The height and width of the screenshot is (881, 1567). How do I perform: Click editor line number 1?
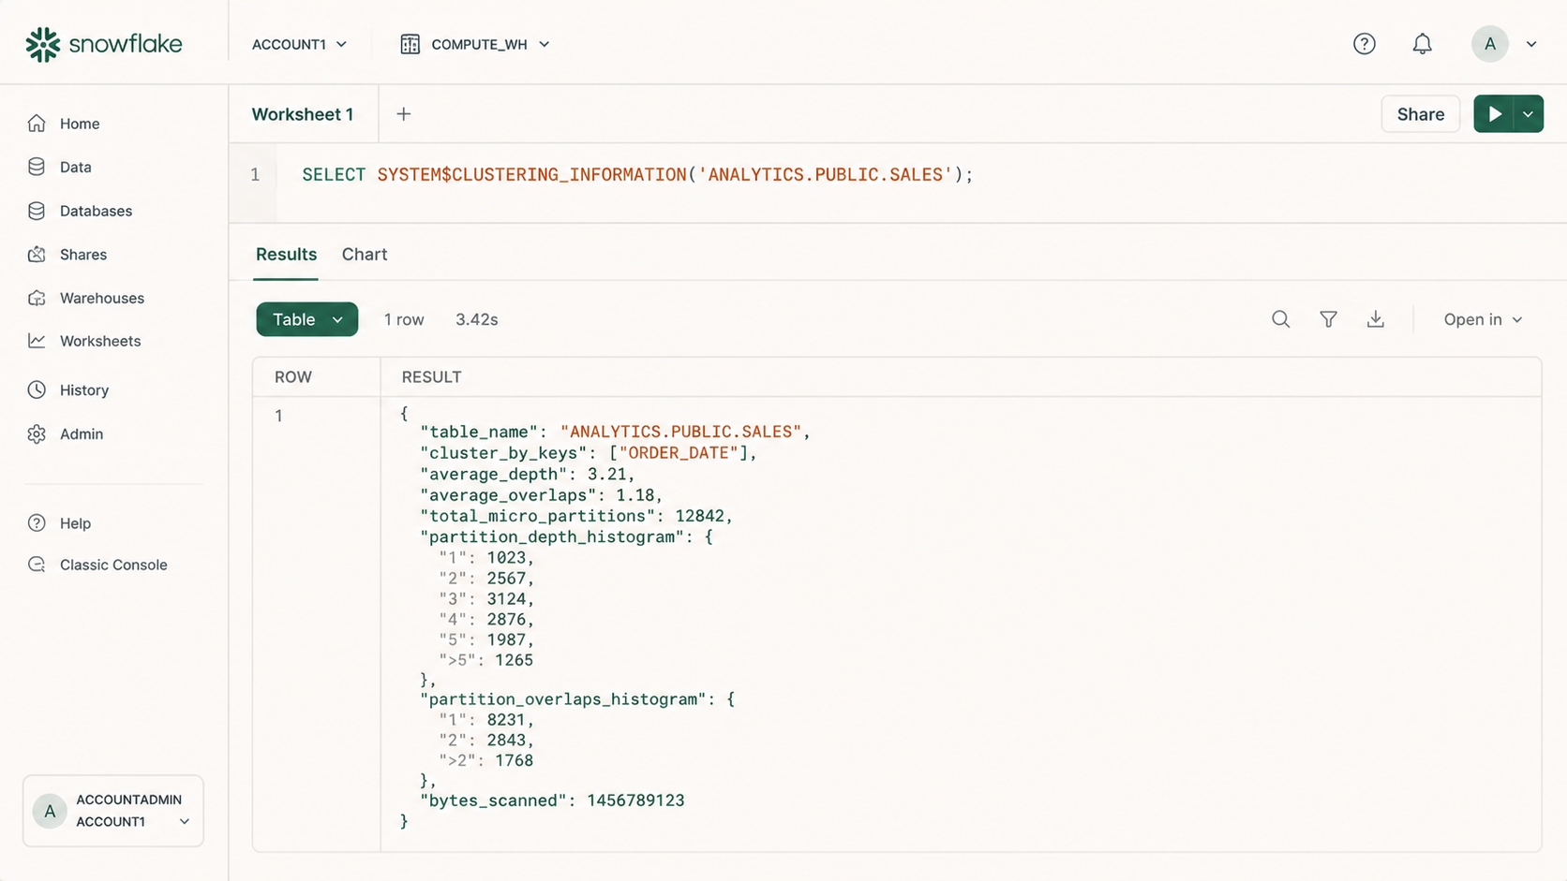pyautogui.click(x=255, y=175)
